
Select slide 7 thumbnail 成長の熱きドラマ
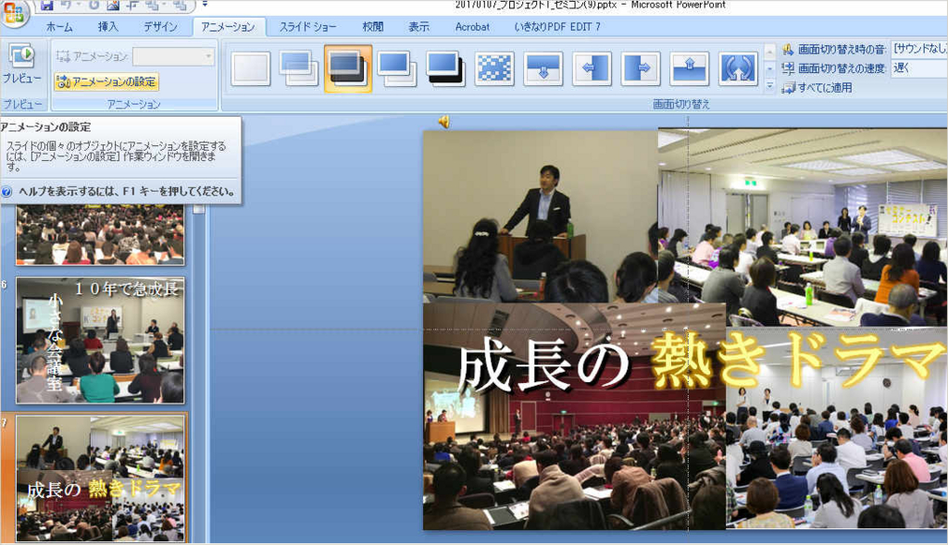[100, 478]
